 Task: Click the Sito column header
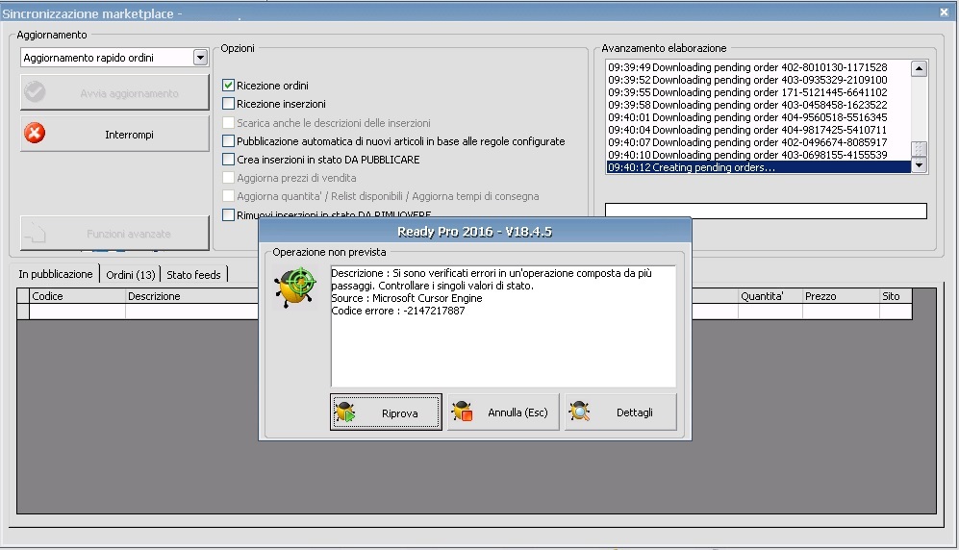(x=896, y=296)
